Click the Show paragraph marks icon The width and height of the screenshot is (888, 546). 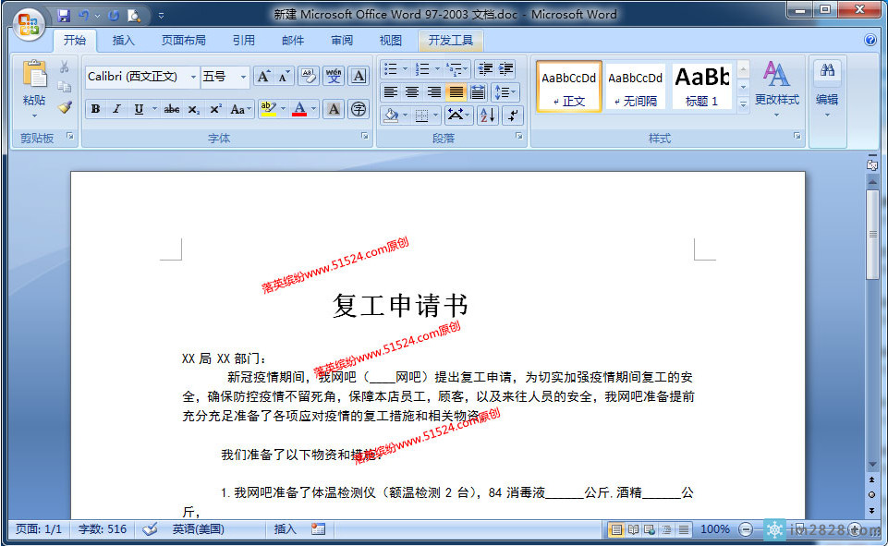(513, 115)
